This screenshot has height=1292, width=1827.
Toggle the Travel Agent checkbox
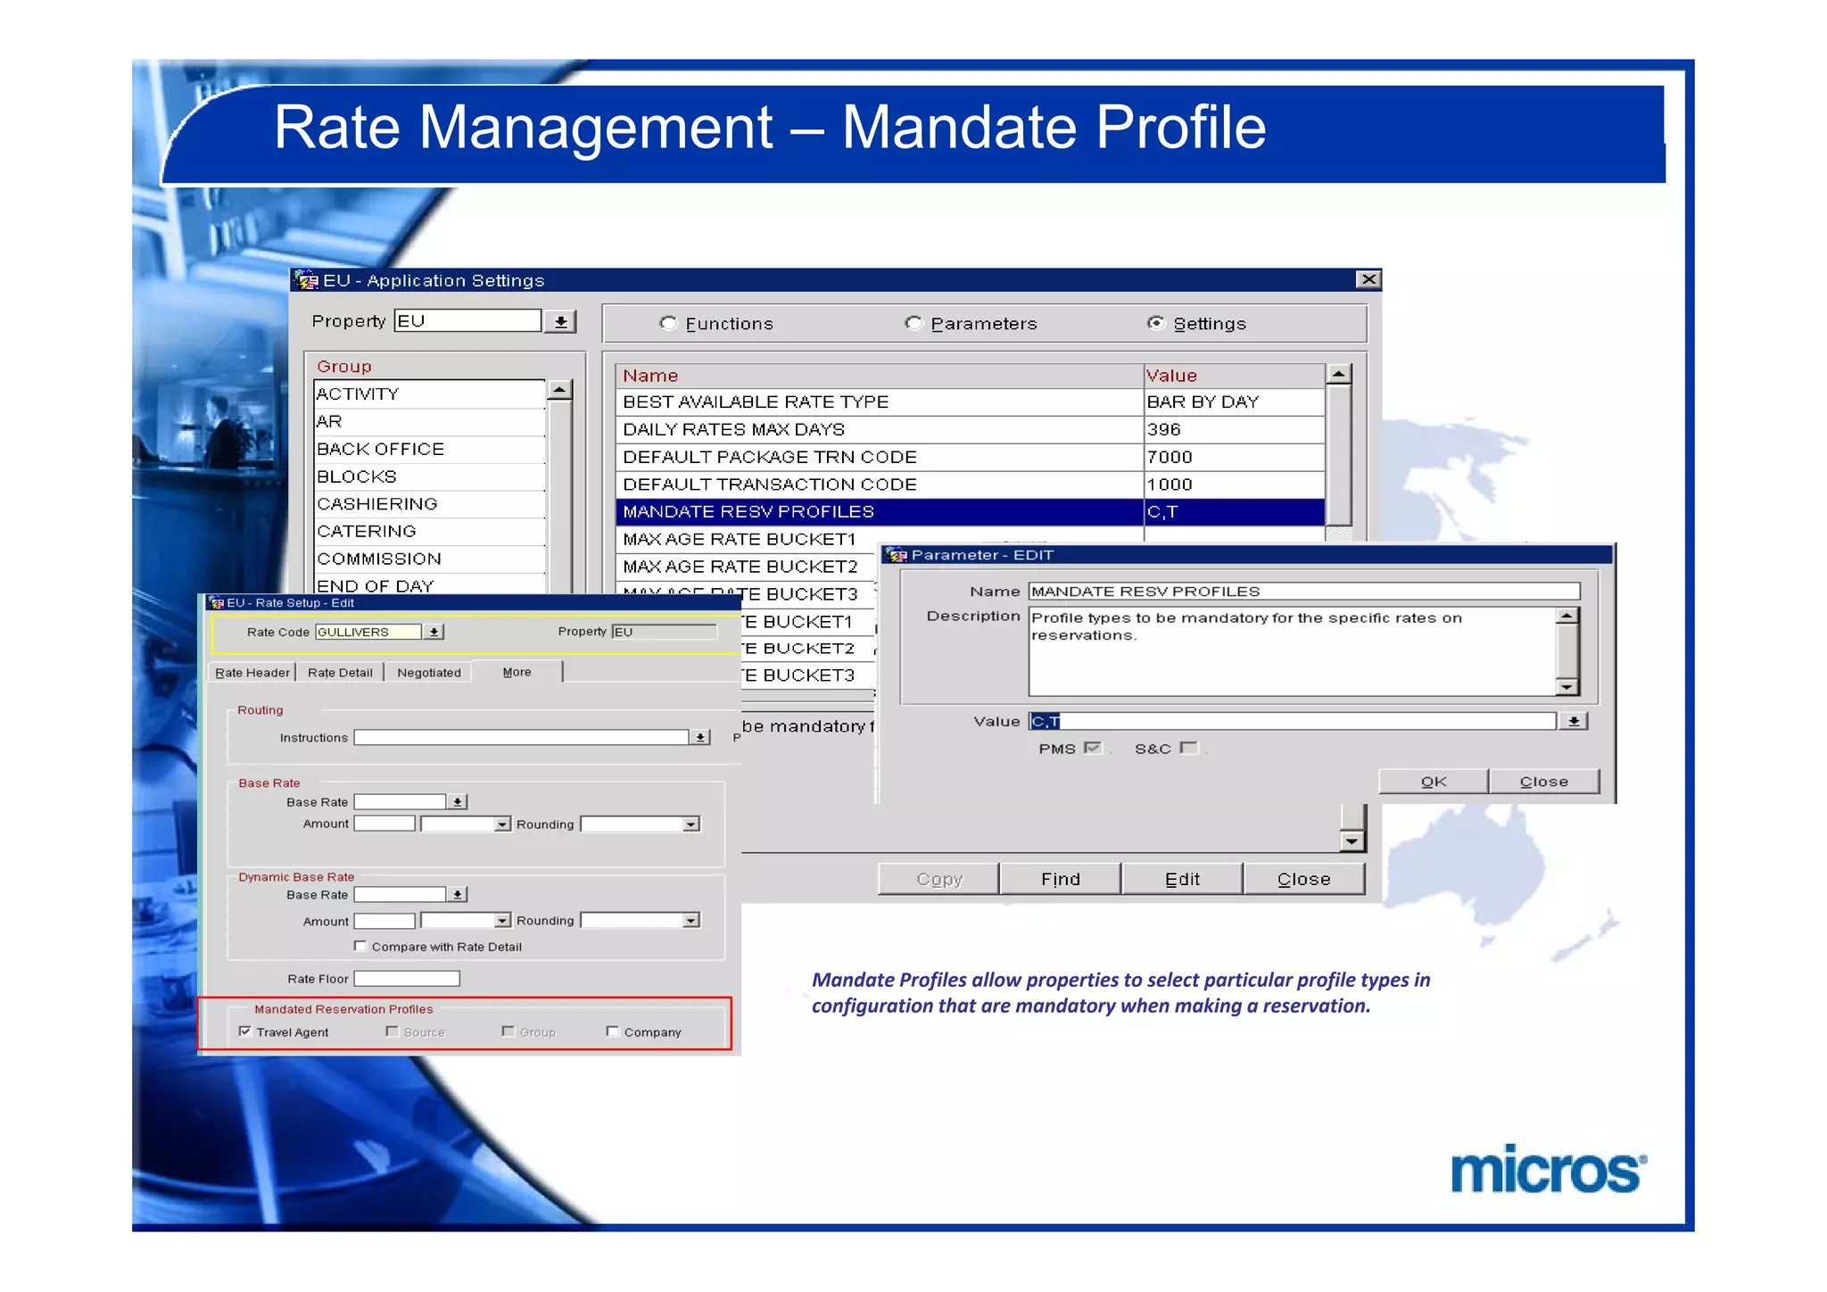(x=244, y=1031)
